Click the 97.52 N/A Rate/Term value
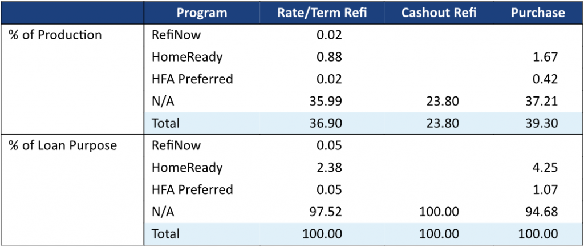 click(326, 212)
